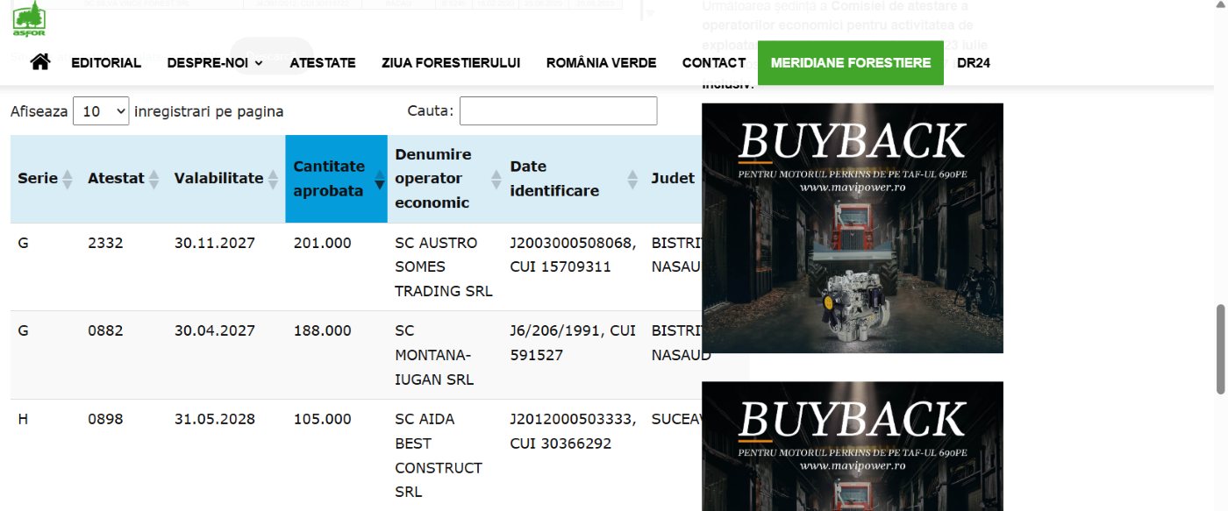
Task: Select SC AUSTRO SOMES TRADING SRL cell
Action: (444, 267)
